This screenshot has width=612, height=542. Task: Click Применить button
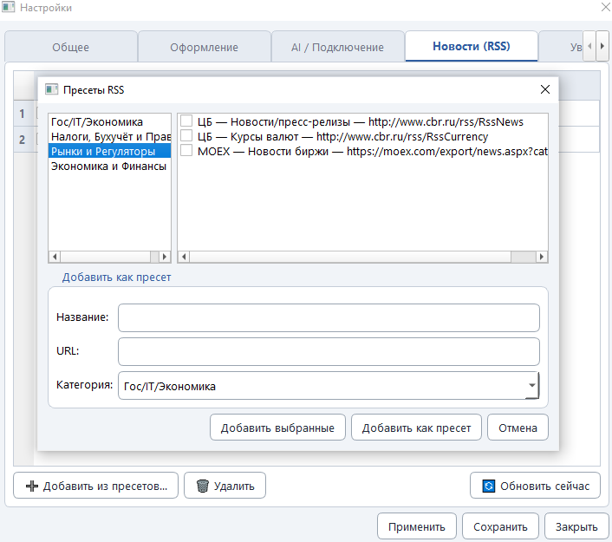tap(416, 526)
